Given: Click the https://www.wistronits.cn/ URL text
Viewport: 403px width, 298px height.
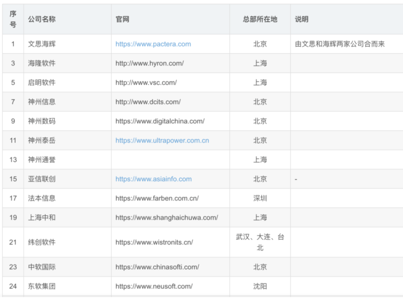Looking at the screenshot, I should click(154, 242).
